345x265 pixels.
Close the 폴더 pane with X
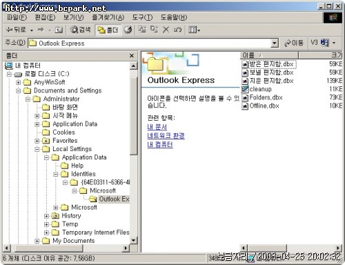[132, 56]
